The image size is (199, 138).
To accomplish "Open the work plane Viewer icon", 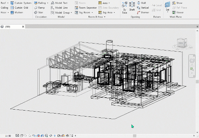I will [174, 12].
